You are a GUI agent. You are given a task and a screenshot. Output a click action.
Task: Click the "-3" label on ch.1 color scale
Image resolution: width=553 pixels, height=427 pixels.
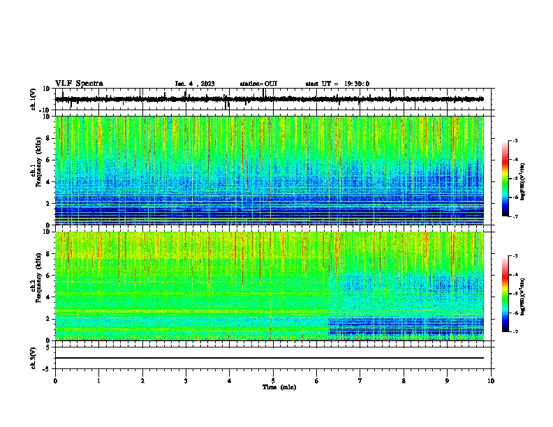pyautogui.click(x=515, y=140)
